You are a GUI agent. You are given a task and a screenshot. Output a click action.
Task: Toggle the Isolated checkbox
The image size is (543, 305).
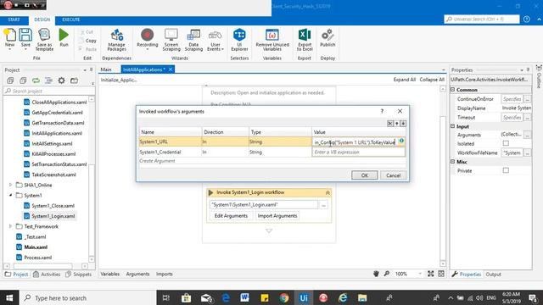[x=506, y=143]
